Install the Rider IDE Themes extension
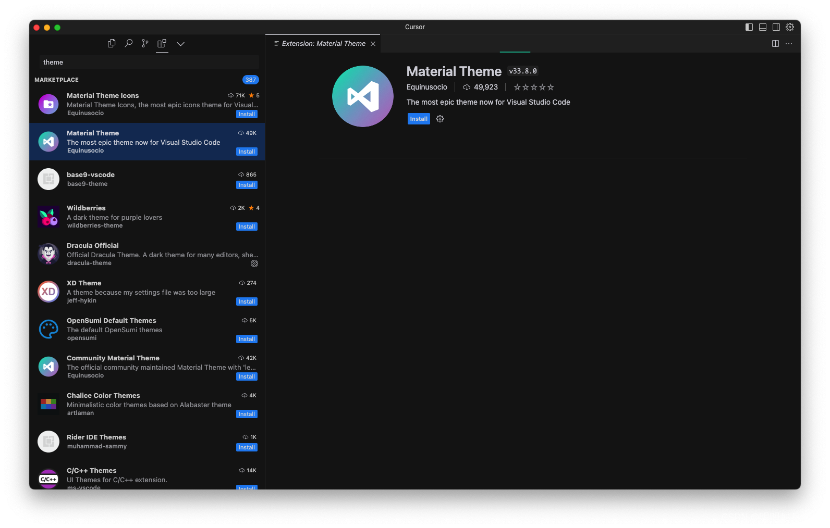Image resolution: width=830 pixels, height=528 pixels. pyautogui.click(x=247, y=447)
